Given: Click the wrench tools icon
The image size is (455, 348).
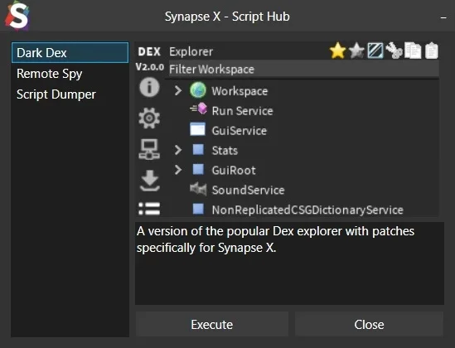Looking at the screenshot, I should [x=394, y=51].
